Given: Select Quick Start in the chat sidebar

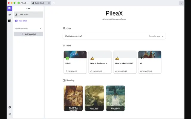Looking at the screenshot, I should [x=28, y=15].
